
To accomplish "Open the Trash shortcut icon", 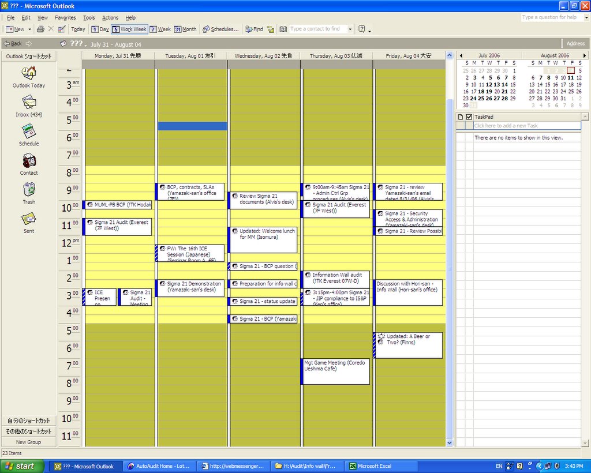I will point(29,189).
